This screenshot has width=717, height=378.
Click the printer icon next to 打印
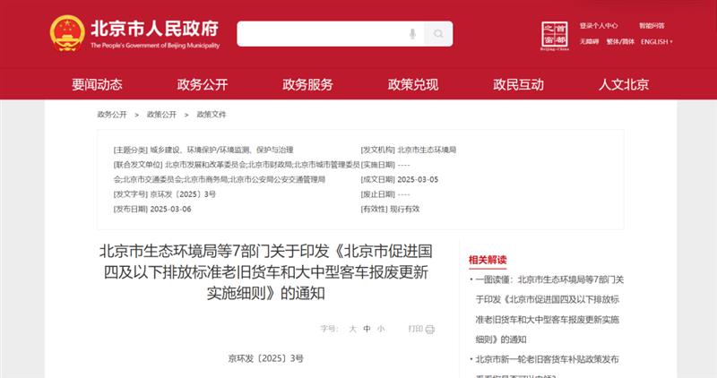[x=430, y=329]
